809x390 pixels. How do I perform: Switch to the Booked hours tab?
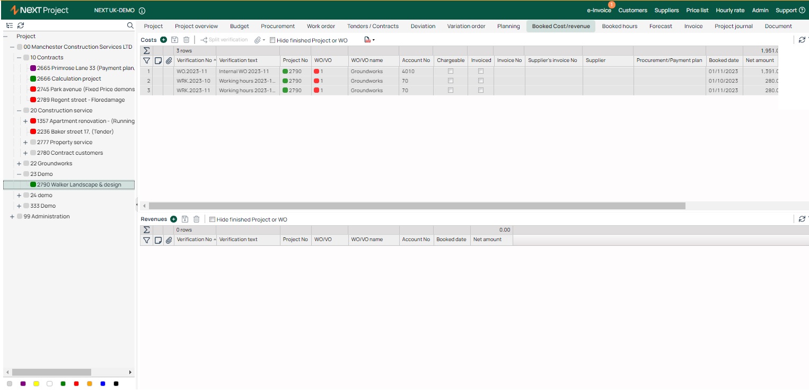click(620, 26)
